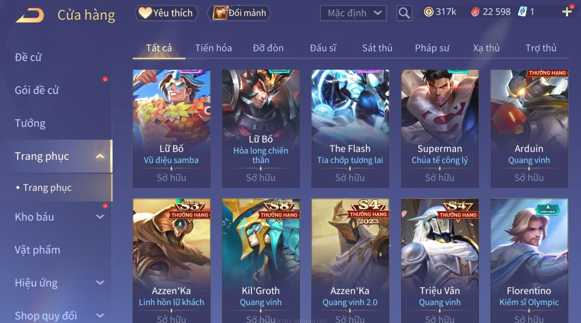
Task: Click the plus icon to add currency
Action: pos(567,12)
